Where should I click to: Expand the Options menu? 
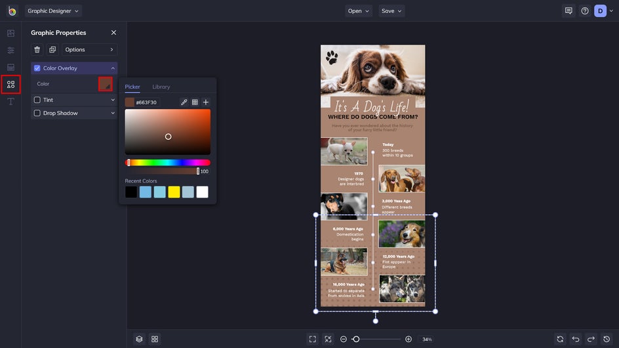90,50
